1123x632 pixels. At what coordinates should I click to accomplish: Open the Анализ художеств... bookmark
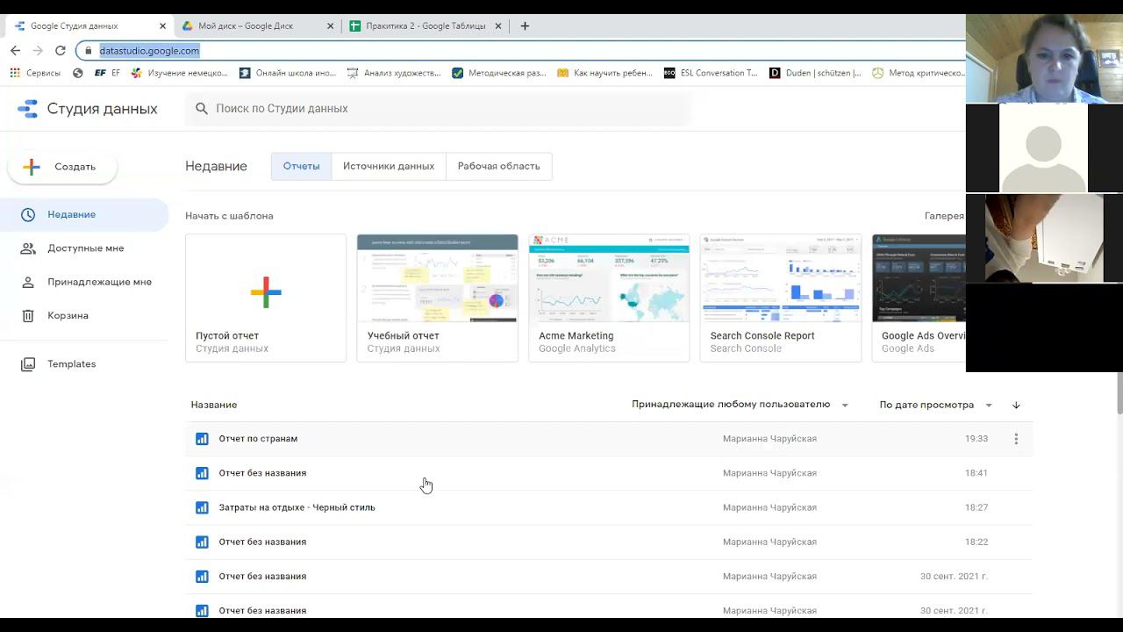(x=394, y=74)
